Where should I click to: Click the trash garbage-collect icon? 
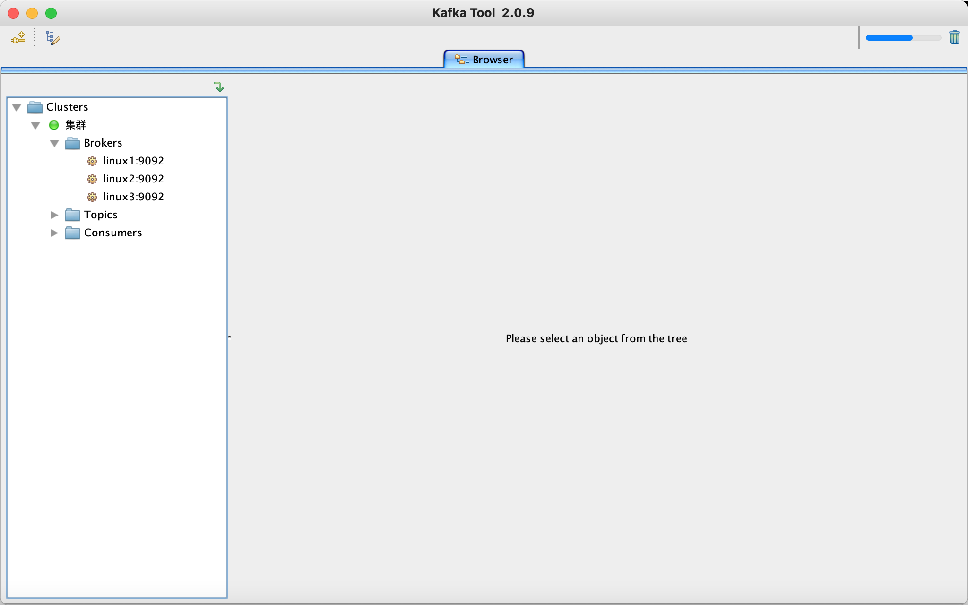pos(954,37)
